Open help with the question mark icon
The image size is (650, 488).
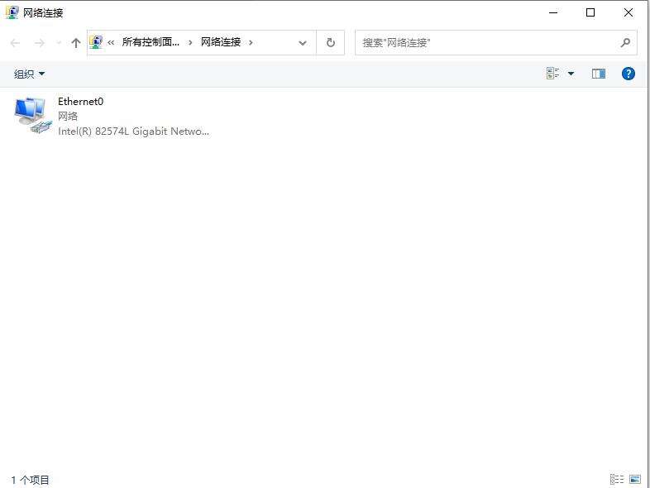[628, 74]
